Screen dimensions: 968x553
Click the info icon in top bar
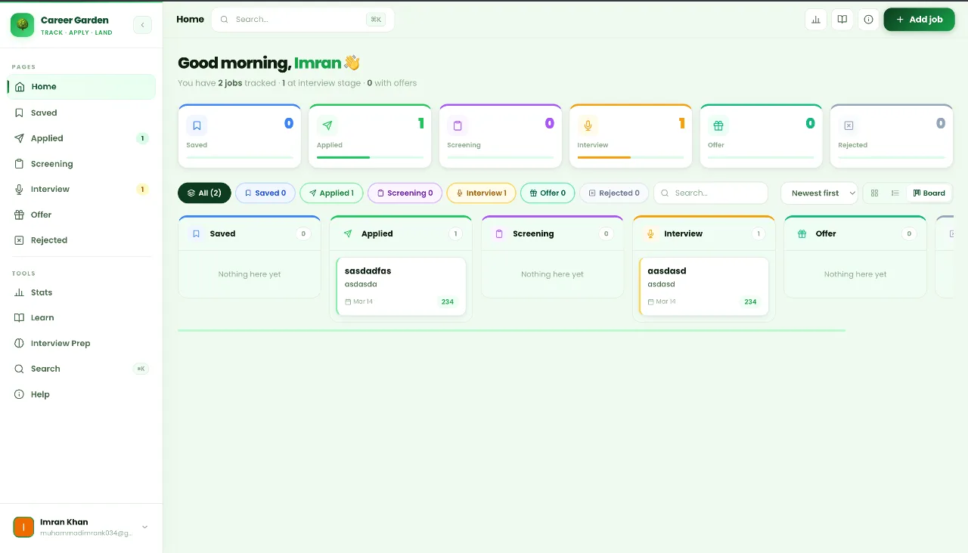[868, 20]
